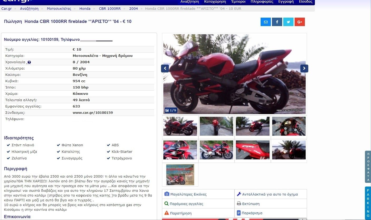Share the listing on Twitter
The height and width of the screenshot is (220, 371).
tap(288, 22)
